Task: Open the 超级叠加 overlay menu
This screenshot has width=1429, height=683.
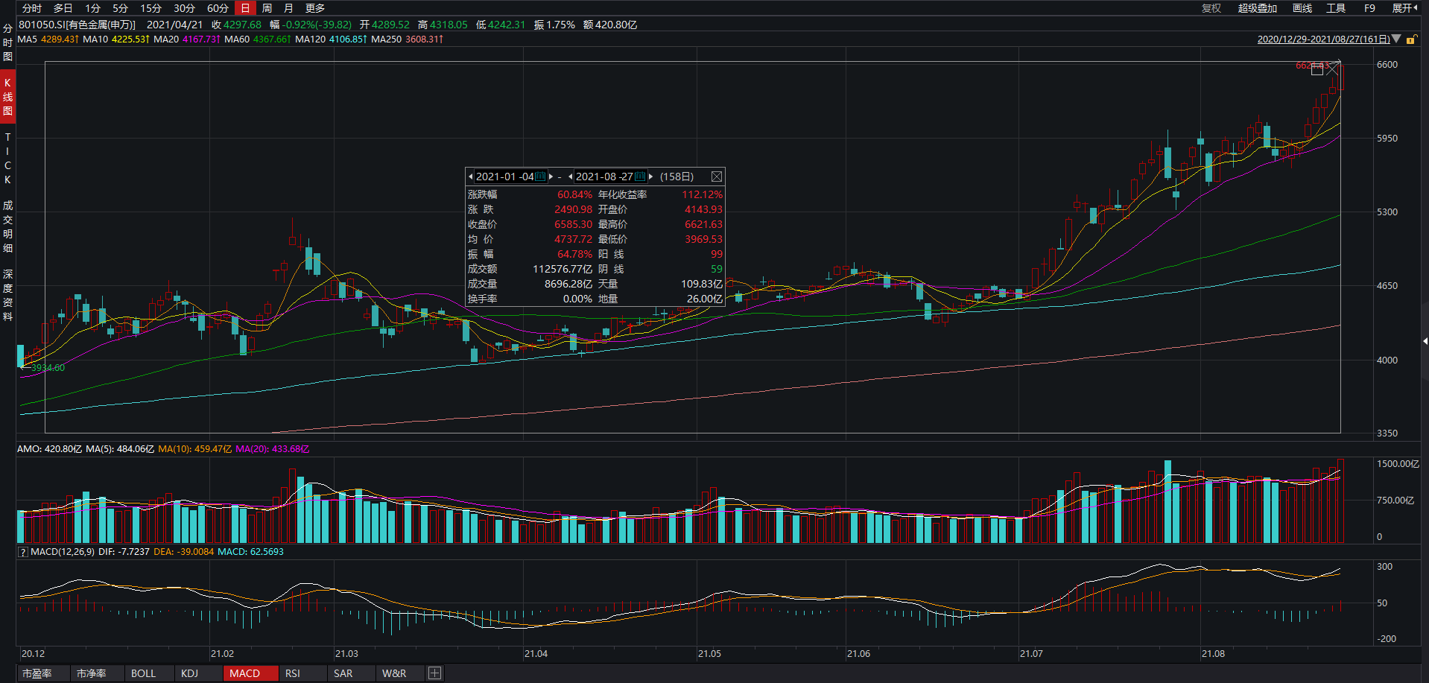Action: (1258, 8)
